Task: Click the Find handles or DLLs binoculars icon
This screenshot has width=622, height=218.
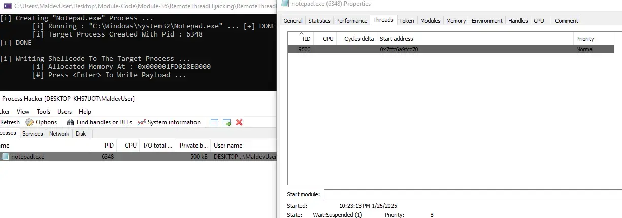Action: click(71, 122)
